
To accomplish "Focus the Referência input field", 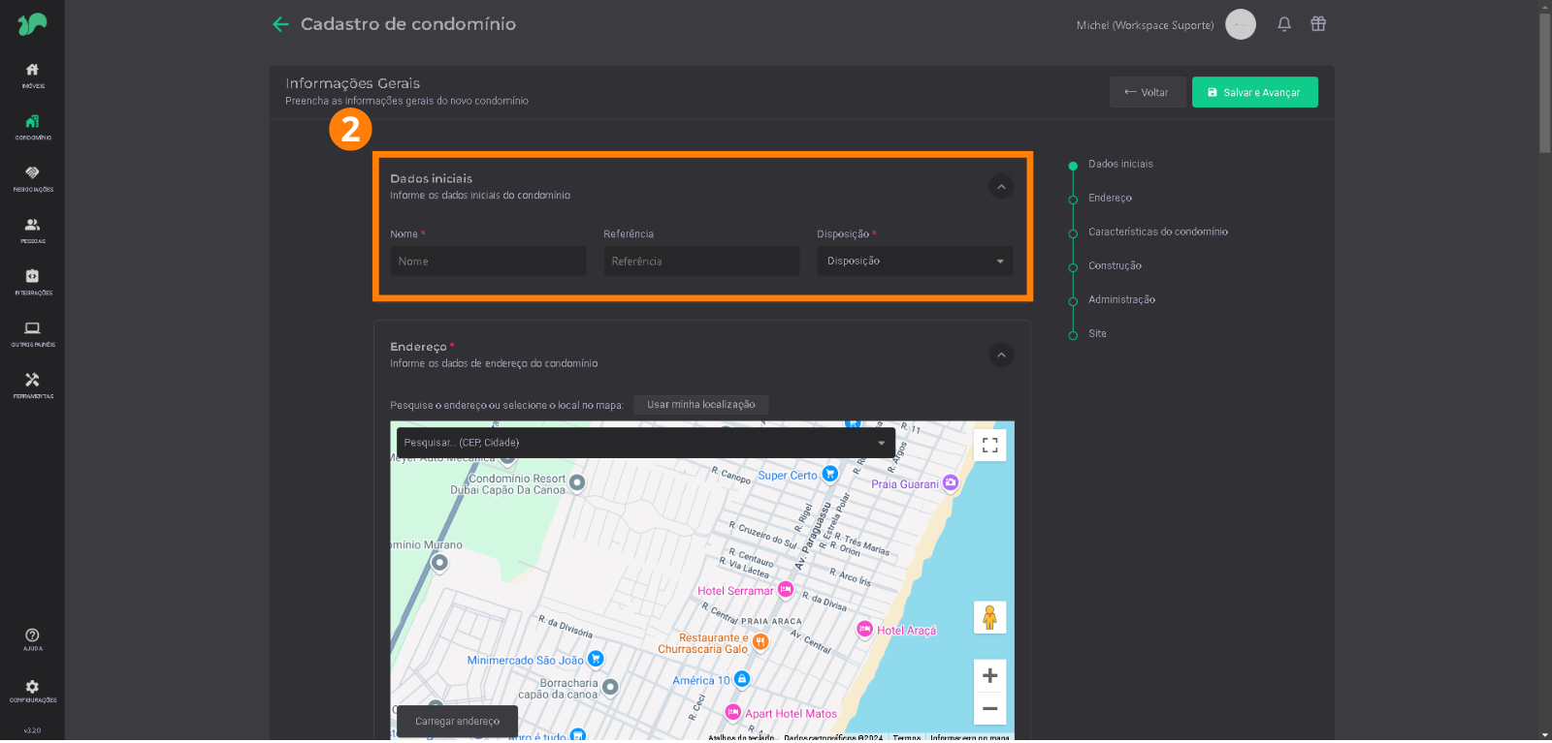I will (x=701, y=261).
